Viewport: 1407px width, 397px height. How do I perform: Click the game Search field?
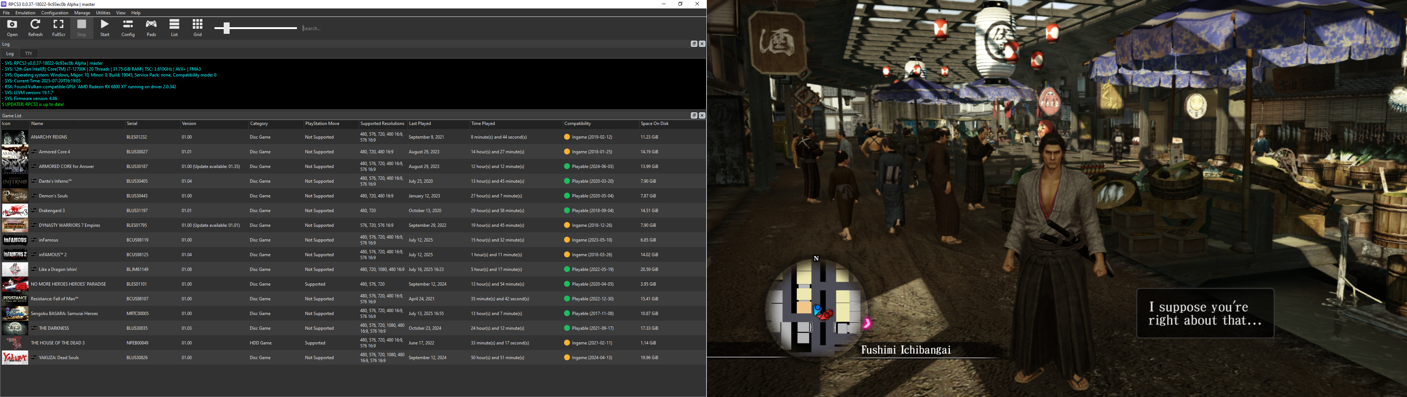[503, 28]
